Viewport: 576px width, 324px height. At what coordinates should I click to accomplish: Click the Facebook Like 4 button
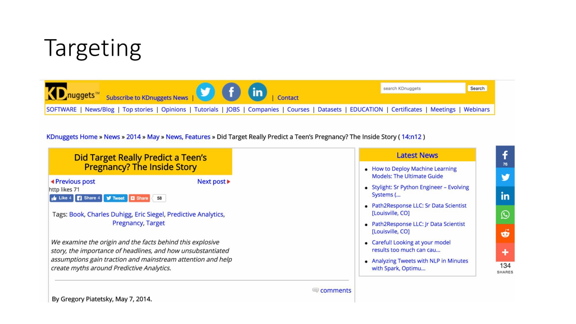tap(62, 198)
